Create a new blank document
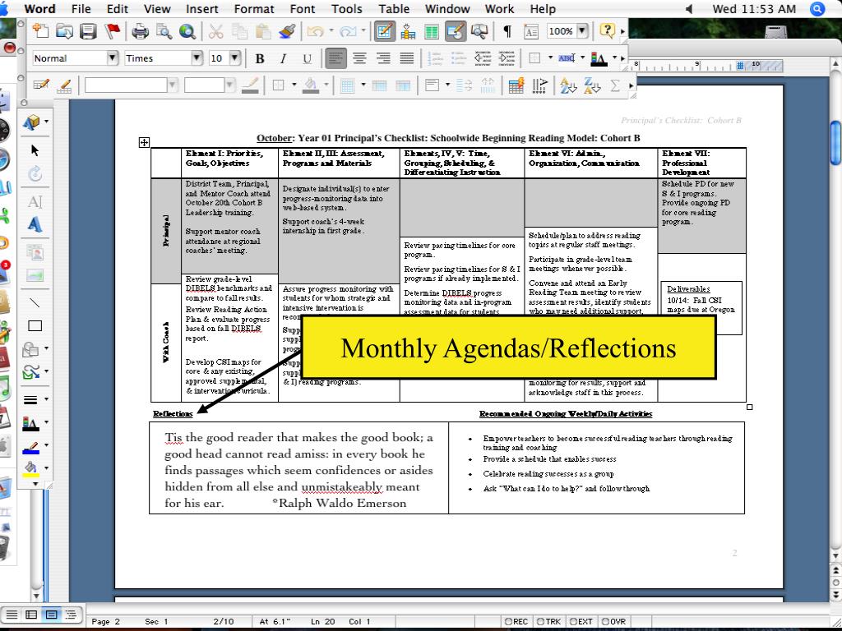 (x=41, y=31)
